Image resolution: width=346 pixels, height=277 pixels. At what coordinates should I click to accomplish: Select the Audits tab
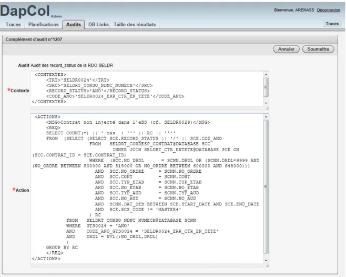(74, 24)
